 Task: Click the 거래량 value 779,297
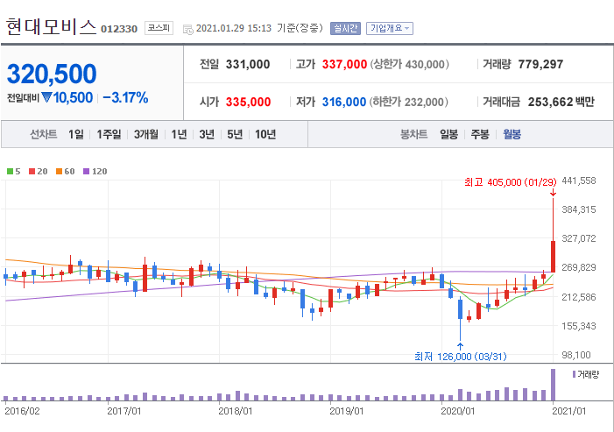point(540,64)
